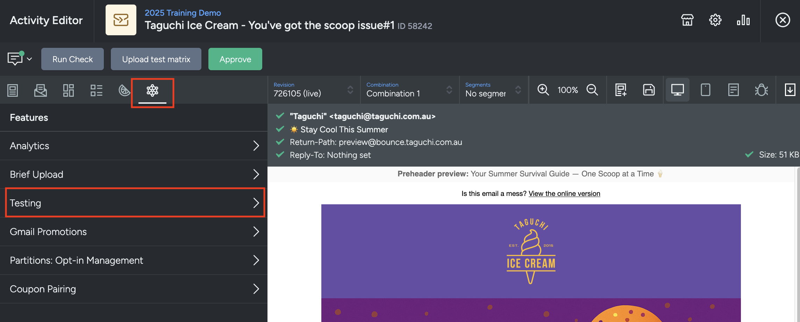This screenshot has width=800, height=322.
Task: Open the bug debug view icon
Action: point(762,90)
